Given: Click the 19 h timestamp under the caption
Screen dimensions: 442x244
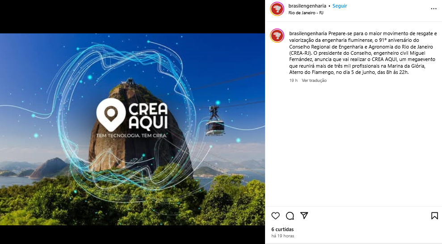Looking at the screenshot, I should (293, 81).
